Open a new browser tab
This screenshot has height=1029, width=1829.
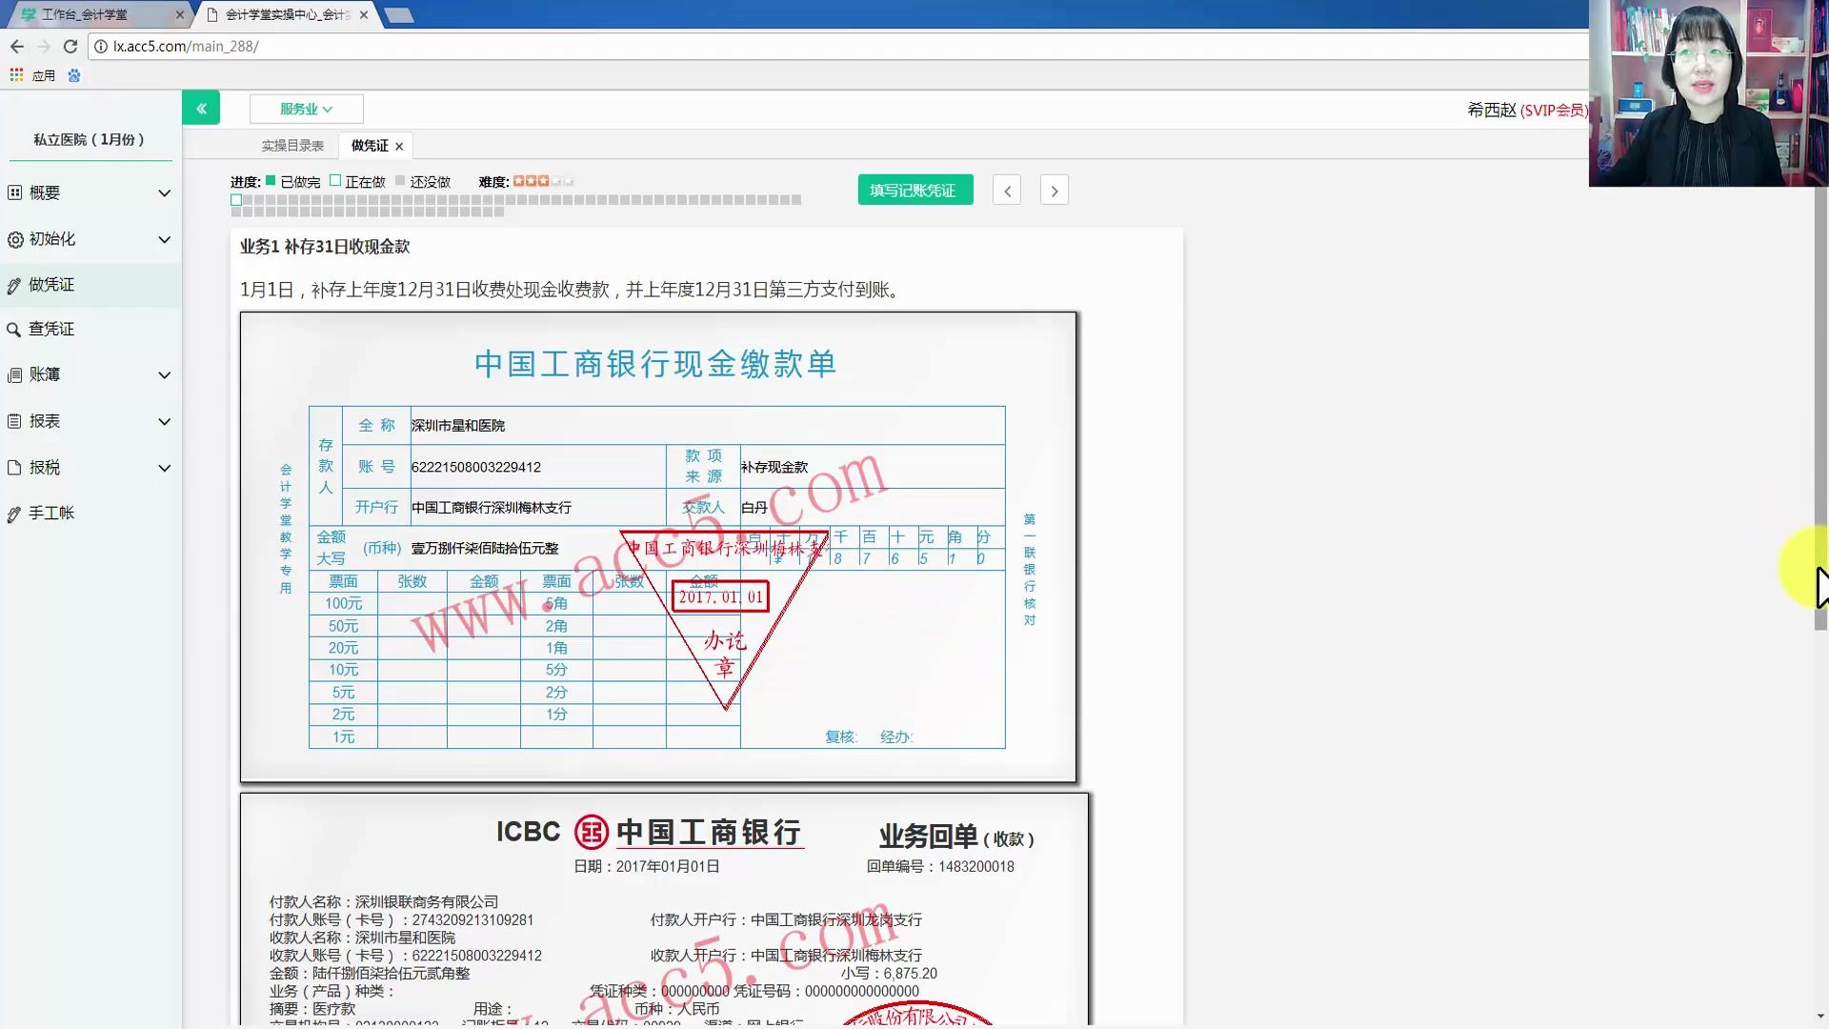pyautogui.click(x=398, y=14)
